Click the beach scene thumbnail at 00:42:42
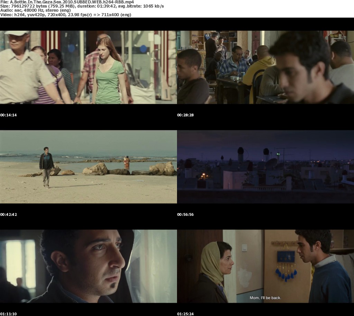 tap(88, 167)
